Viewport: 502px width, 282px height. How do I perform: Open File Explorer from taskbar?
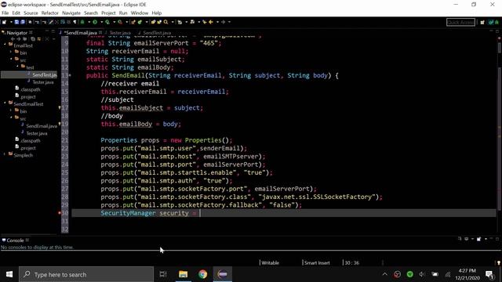click(x=183, y=274)
